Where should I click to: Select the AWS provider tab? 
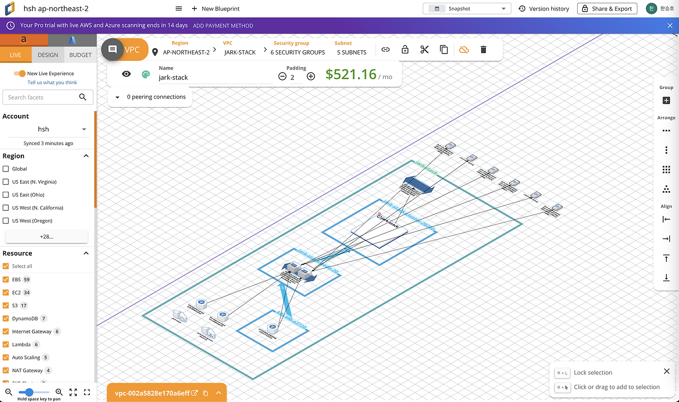tap(24, 40)
